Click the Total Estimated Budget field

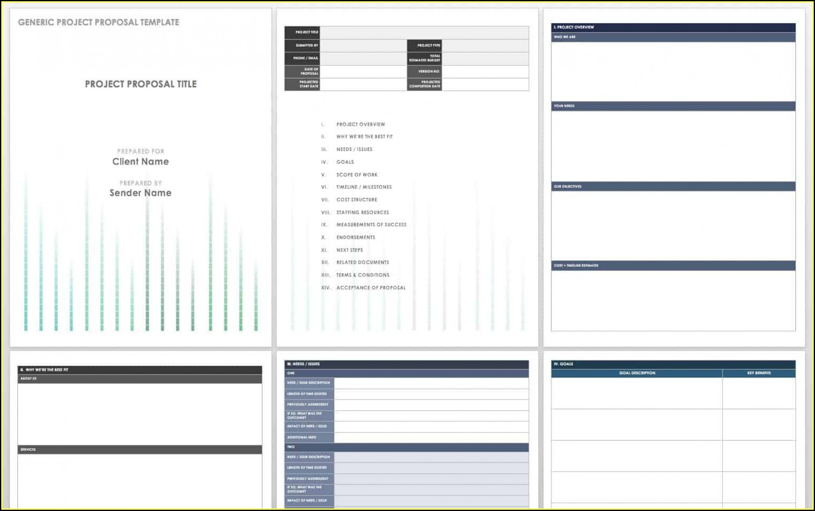(485, 58)
